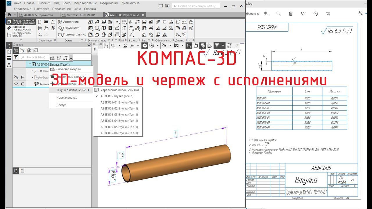Select the Каркас и поверхности toolbar set
This screenshot has width=372, height=209.
pos(21,28)
